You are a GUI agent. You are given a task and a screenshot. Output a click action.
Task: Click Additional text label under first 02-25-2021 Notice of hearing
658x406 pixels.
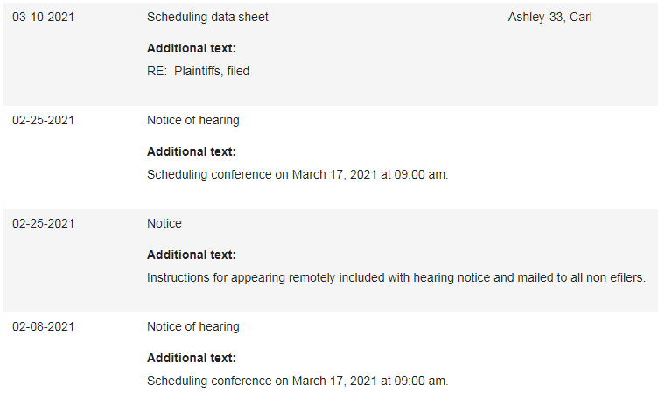[x=192, y=151]
